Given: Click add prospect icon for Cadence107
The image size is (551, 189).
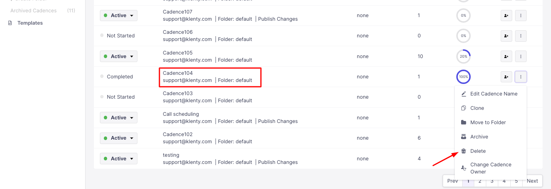Looking at the screenshot, I should (506, 16).
